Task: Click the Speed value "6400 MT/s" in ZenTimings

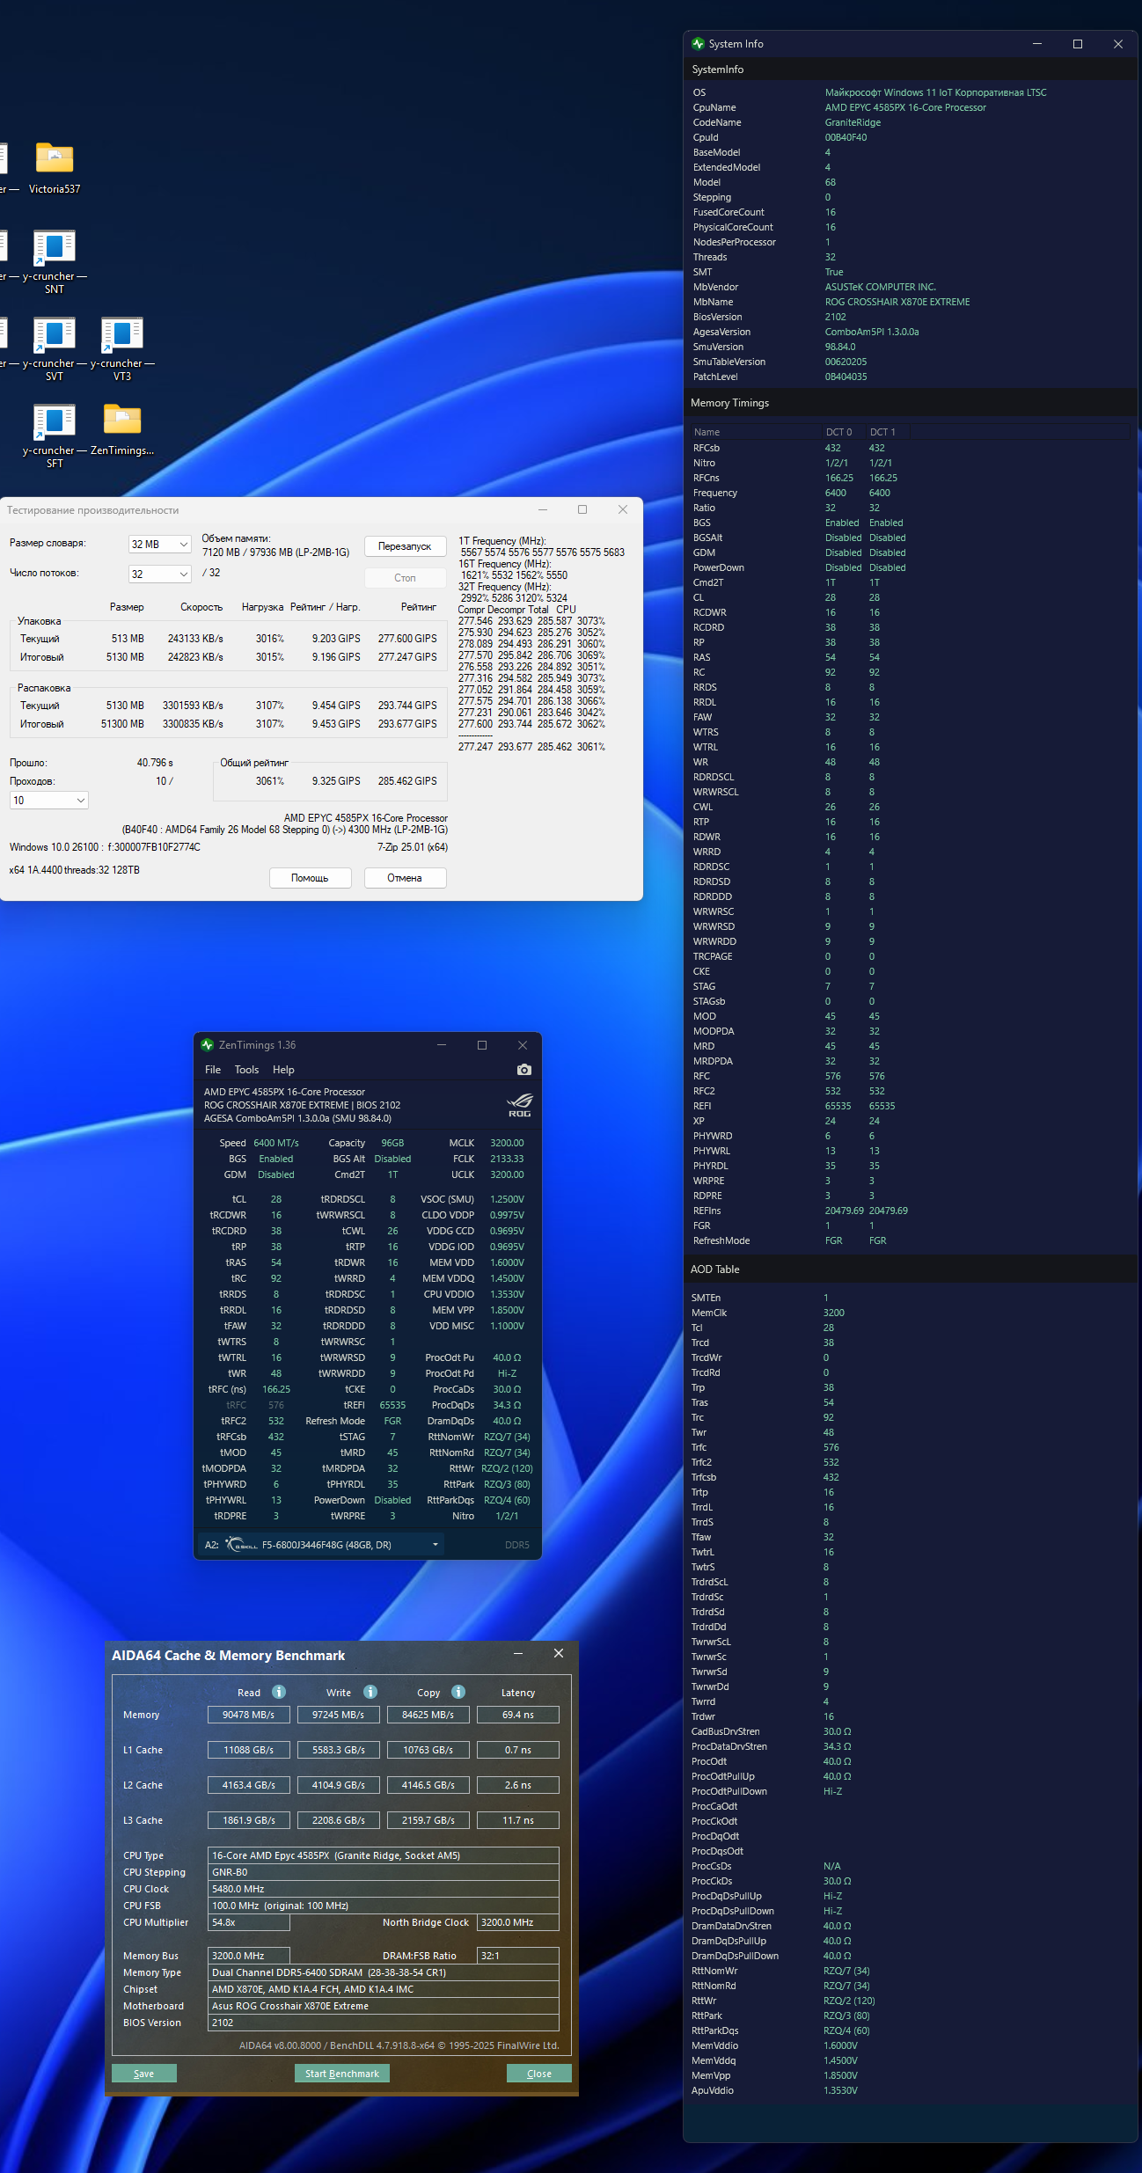Action: pos(276,1143)
